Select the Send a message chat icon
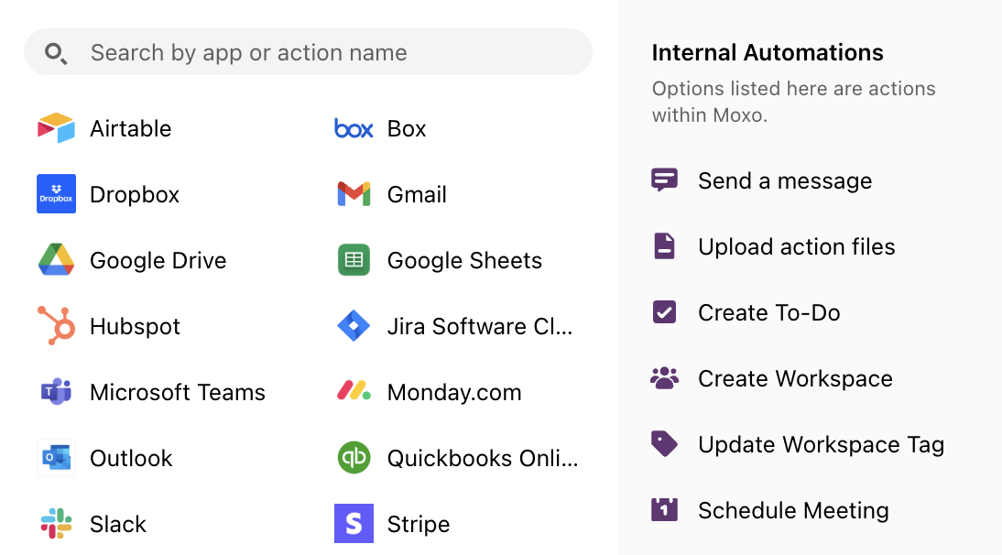Viewport: 1002px width, 555px height. tap(666, 180)
